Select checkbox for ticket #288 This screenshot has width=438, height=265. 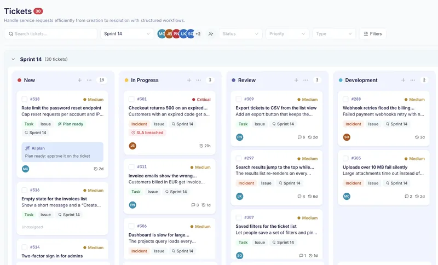(x=345, y=99)
